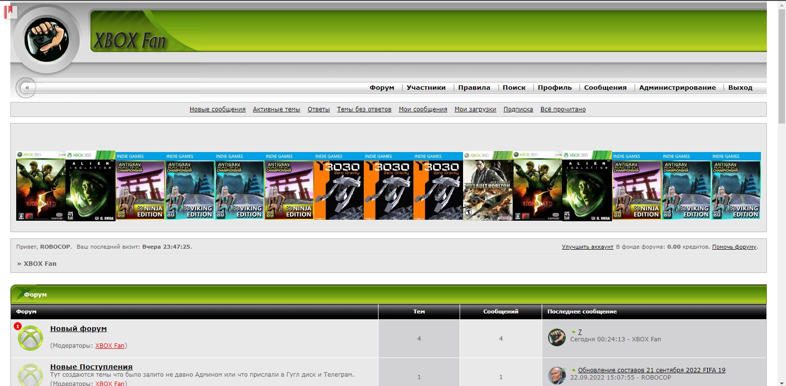Click the green arrow beside post link 7
786x386 pixels.
click(x=574, y=332)
